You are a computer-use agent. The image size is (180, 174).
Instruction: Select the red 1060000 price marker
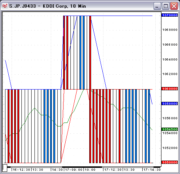(170, 89)
